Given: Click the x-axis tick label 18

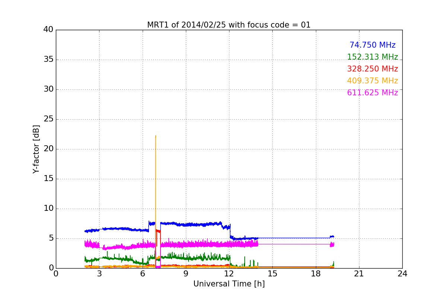Looking at the screenshot, I should click(x=316, y=274).
